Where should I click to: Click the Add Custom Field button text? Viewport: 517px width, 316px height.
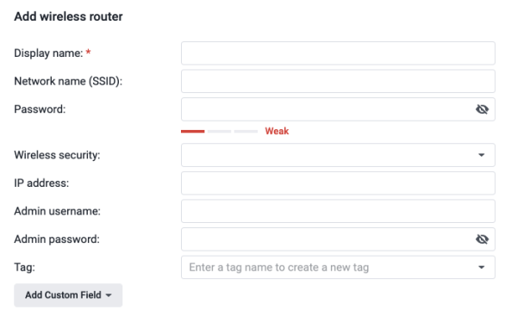click(x=63, y=295)
